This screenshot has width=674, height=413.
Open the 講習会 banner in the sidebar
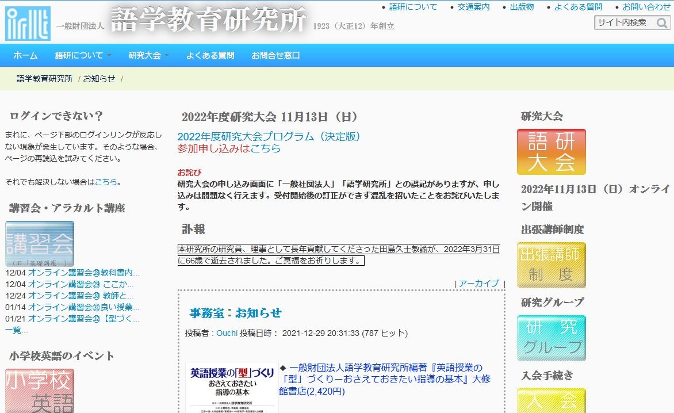[40, 244]
